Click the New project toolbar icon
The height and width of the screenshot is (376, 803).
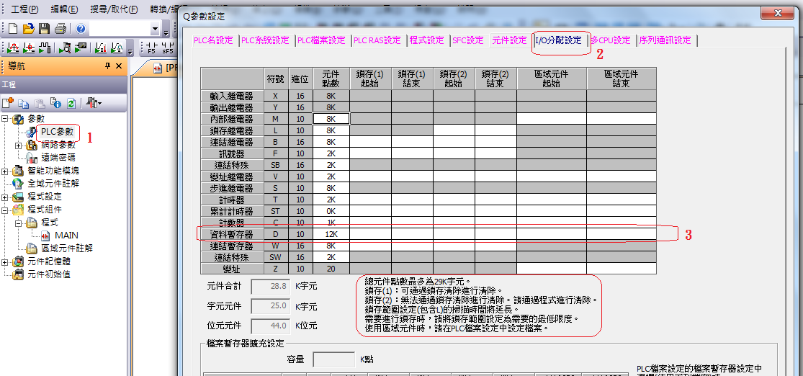click(x=12, y=29)
